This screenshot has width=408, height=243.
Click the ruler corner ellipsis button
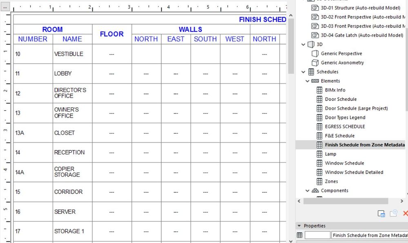click(5, 7)
